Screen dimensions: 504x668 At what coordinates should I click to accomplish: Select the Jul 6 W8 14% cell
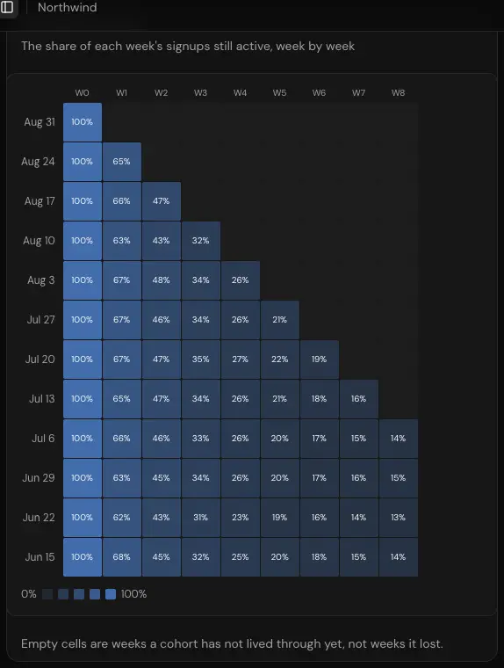point(399,439)
